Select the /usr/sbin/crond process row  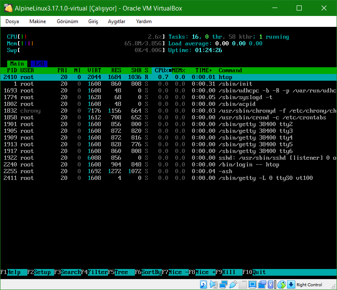pyautogui.click(x=168, y=117)
